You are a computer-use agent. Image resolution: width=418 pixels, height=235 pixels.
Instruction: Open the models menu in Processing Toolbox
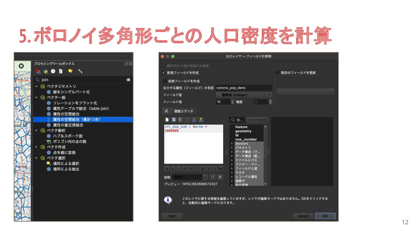(38, 71)
